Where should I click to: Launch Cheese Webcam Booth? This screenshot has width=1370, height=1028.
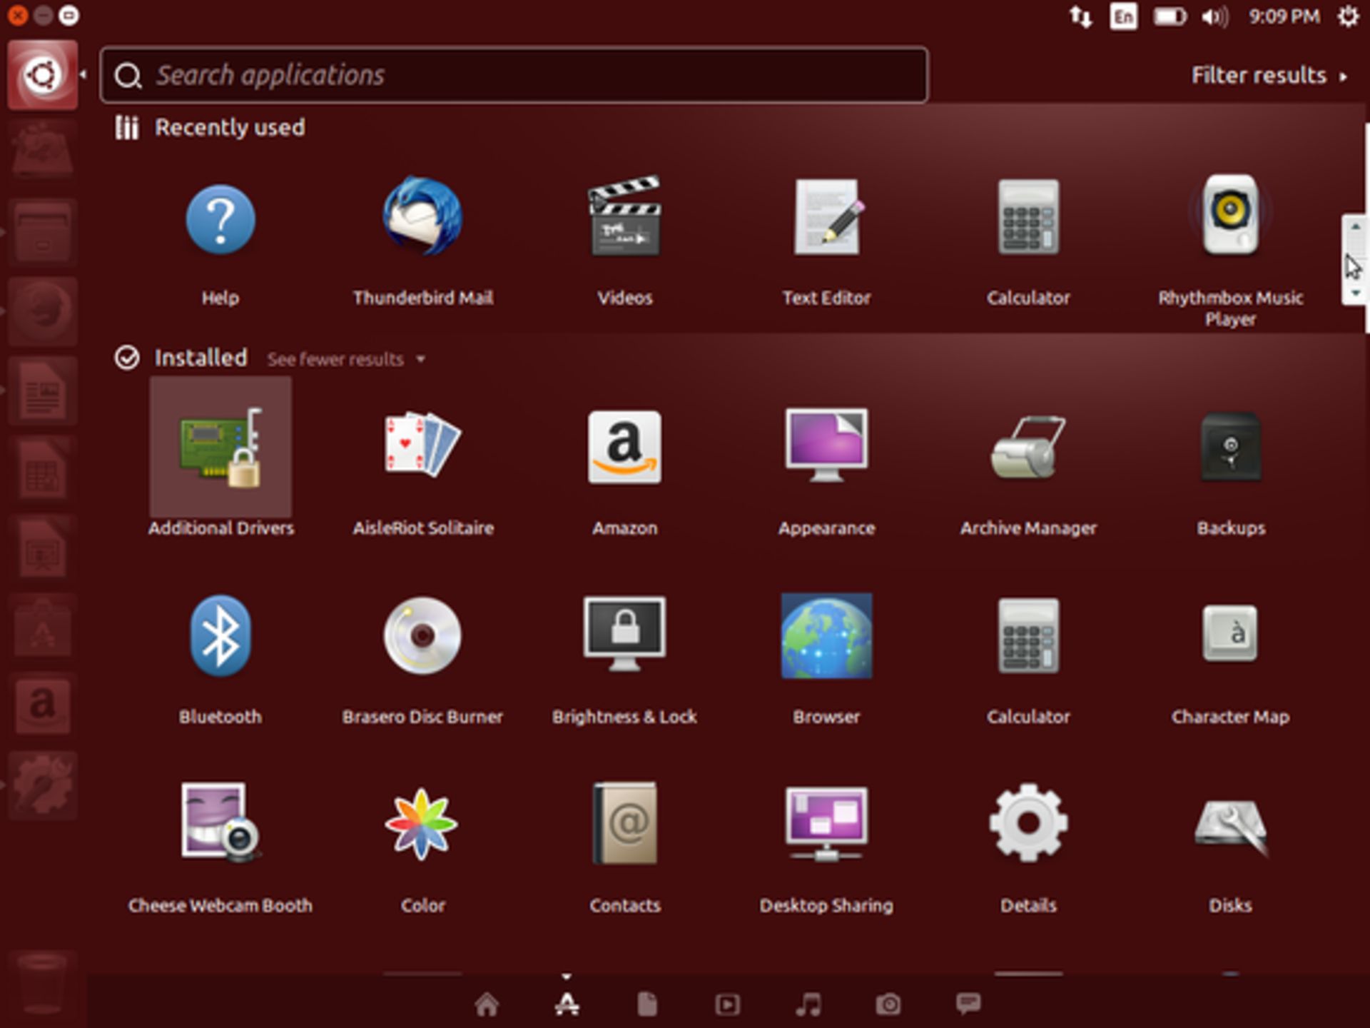(220, 822)
